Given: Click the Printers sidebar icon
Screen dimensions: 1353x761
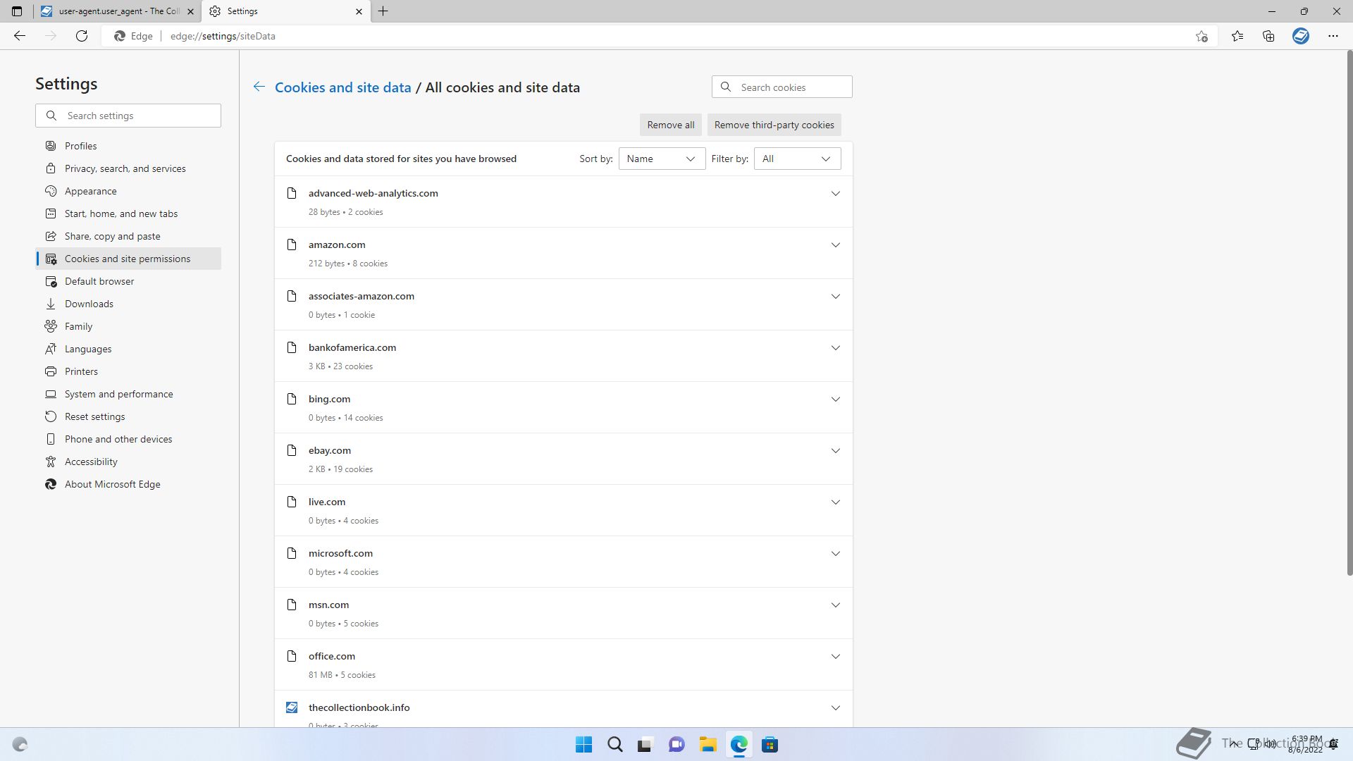Looking at the screenshot, I should pyautogui.click(x=51, y=371).
